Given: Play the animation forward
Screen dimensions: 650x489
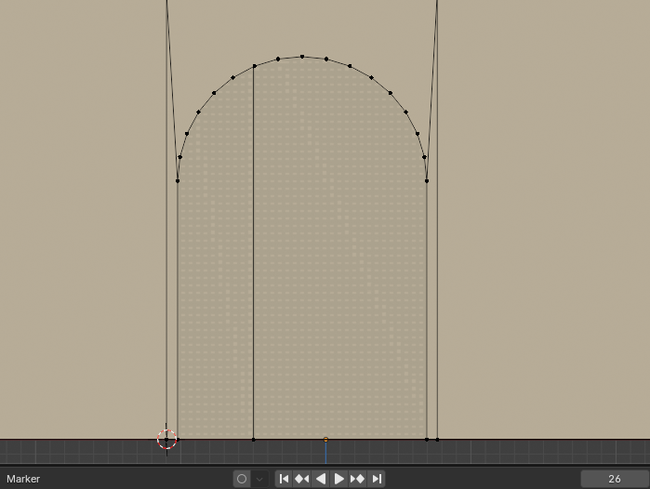Looking at the screenshot, I should [x=338, y=479].
